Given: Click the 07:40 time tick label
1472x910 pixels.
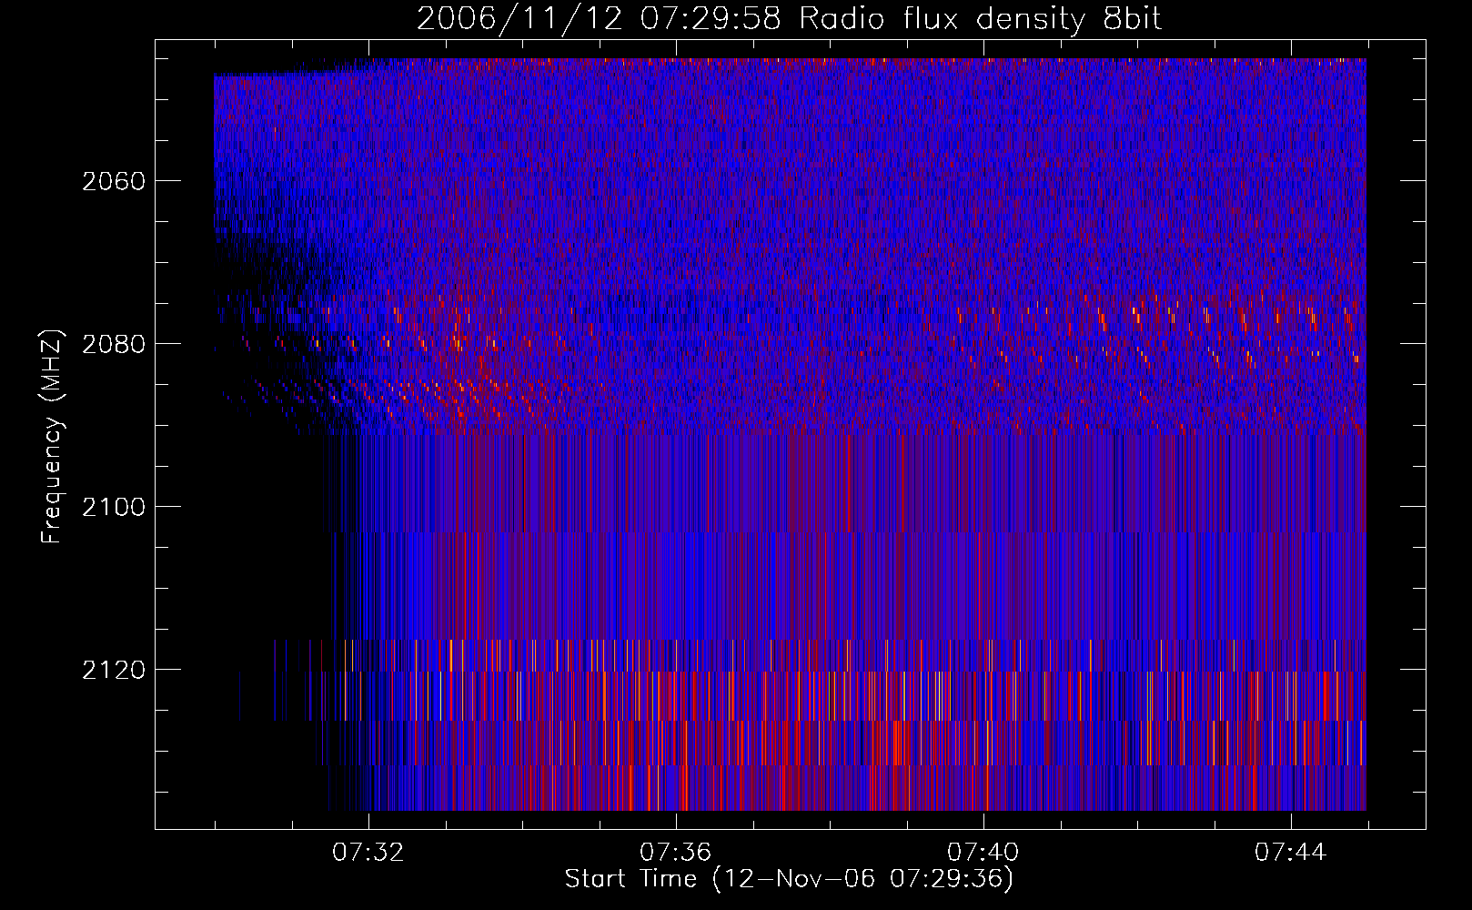Looking at the screenshot, I should pos(983,853).
